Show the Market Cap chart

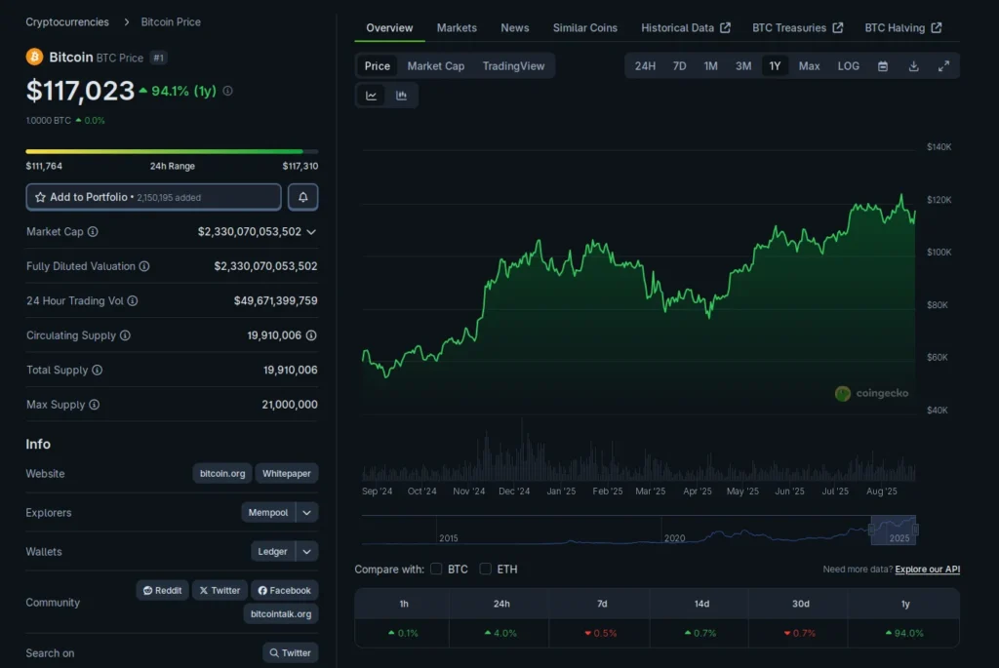[436, 66]
